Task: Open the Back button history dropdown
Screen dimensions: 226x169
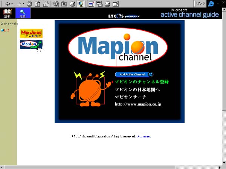Action: [x=12, y=4]
